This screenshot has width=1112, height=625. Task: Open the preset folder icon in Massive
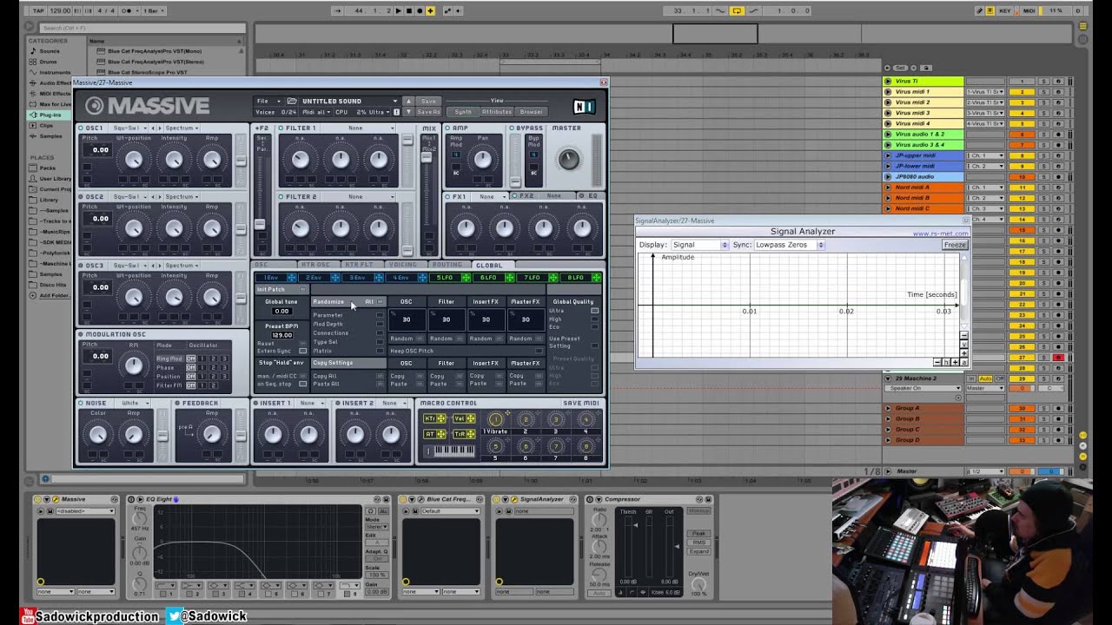click(x=292, y=101)
